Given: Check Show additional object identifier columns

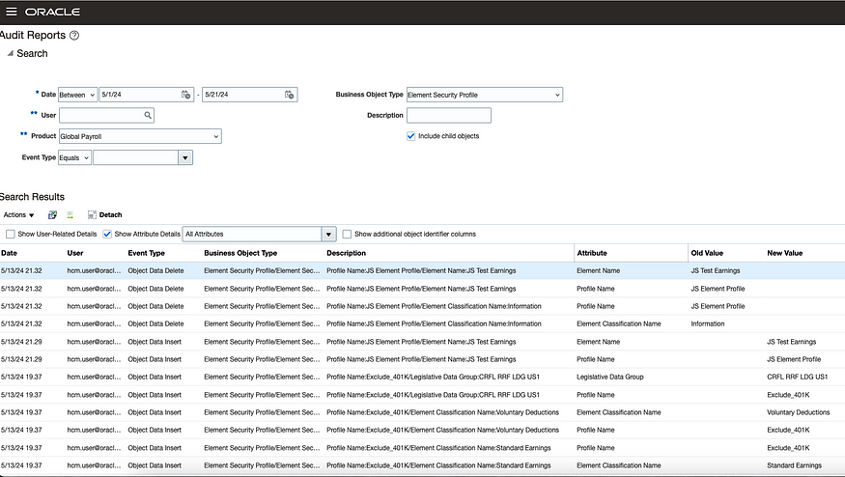Looking at the screenshot, I should 348,234.
